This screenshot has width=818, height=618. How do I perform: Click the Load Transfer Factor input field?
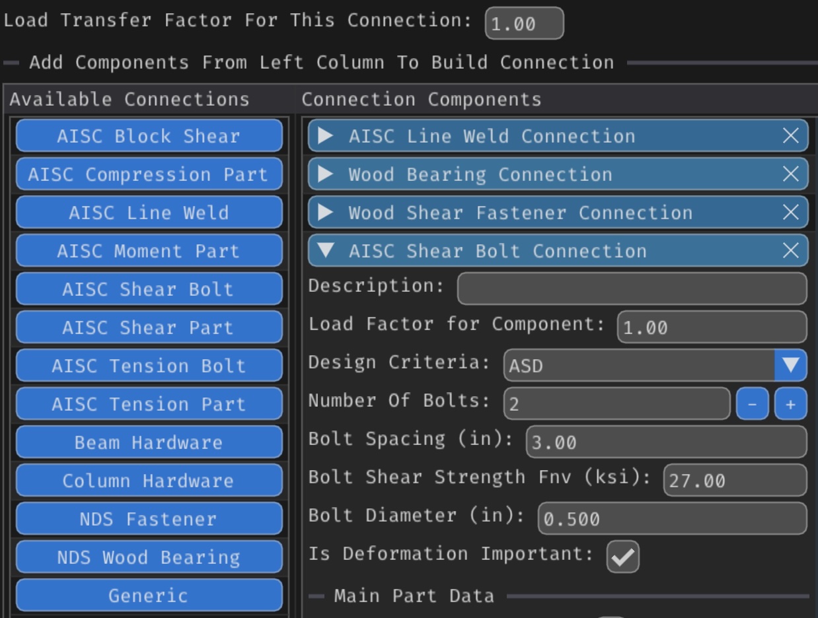point(524,24)
